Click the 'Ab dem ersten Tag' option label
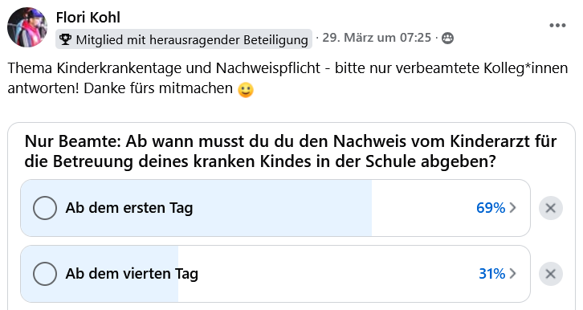Screen dimensions: 583x310 (x=129, y=208)
